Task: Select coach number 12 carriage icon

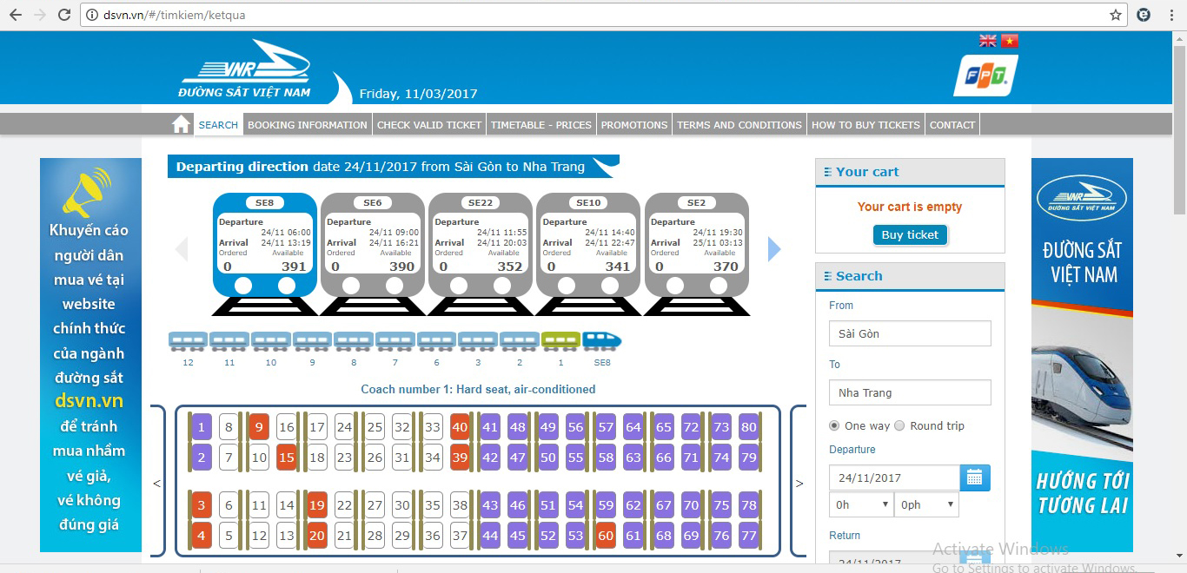Action: [188, 341]
